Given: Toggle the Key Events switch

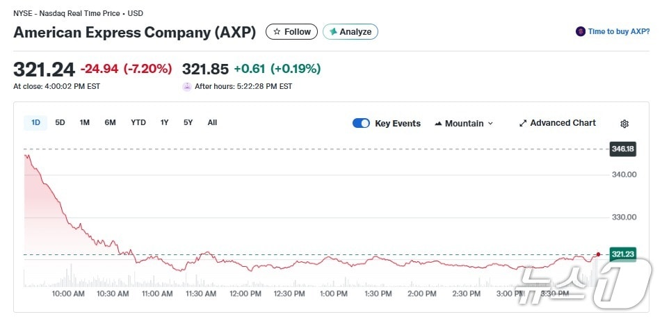Looking at the screenshot, I should [x=361, y=123].
